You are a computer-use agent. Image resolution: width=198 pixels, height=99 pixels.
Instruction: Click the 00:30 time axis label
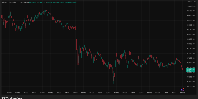click(x=9, y=93)
